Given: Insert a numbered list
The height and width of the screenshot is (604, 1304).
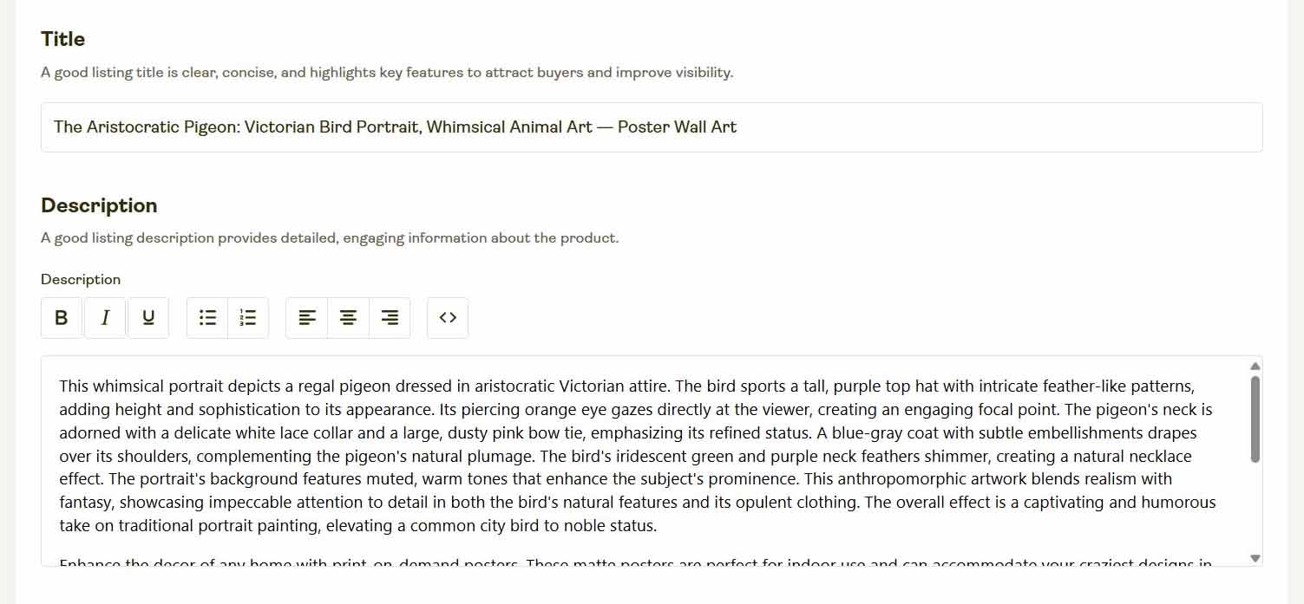Looking at the screenshot, I should tap(248, 317).
